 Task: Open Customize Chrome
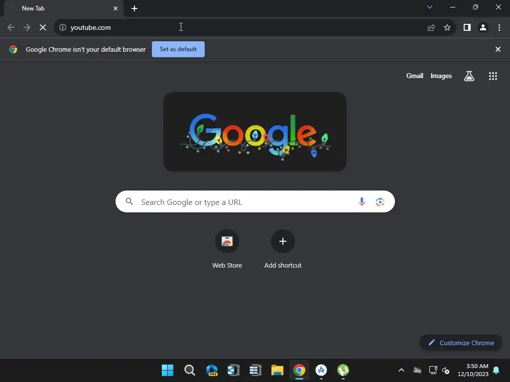coord(461,343)
